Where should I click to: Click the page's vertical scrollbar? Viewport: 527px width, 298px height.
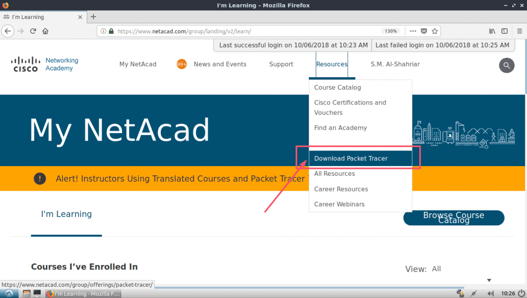pos(525,67)
